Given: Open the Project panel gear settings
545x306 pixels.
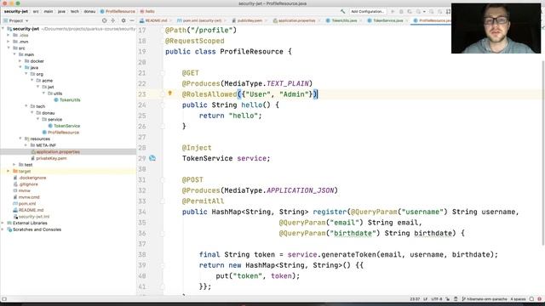Looking at the screenshot, I should click(x=123, y=20).
